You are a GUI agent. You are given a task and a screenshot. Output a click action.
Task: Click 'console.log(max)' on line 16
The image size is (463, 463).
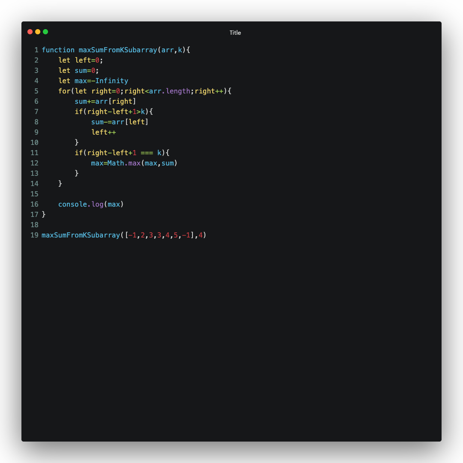91,204
